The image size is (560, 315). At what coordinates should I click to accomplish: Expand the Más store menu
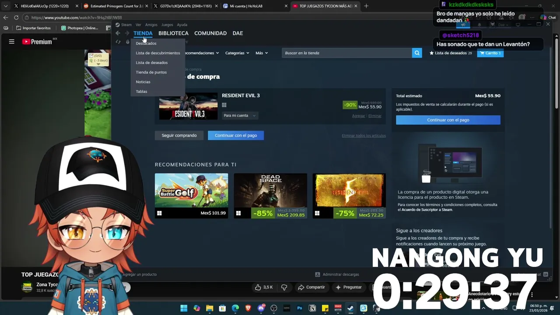(x=262, y=53)
